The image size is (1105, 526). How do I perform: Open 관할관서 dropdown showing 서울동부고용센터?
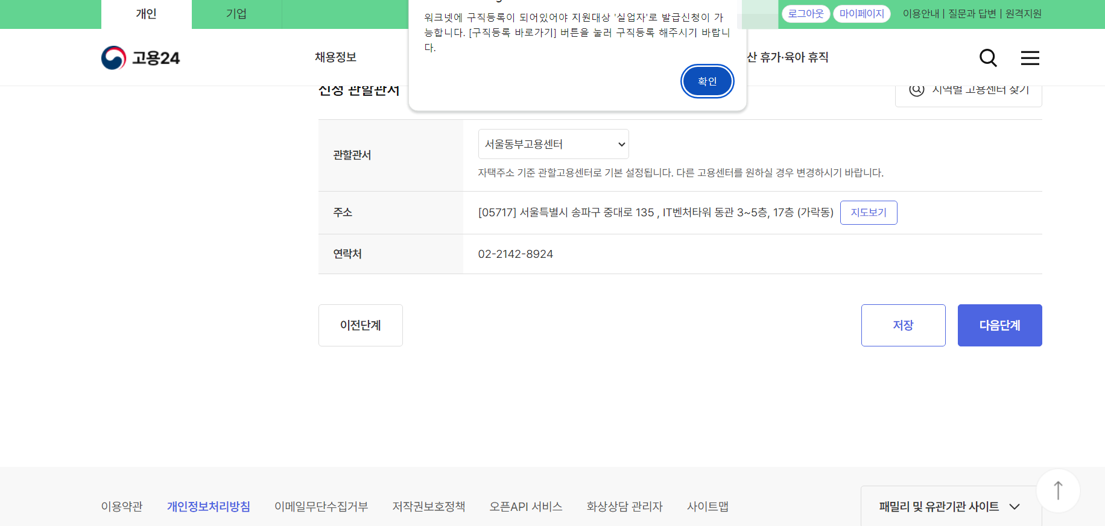553,144
